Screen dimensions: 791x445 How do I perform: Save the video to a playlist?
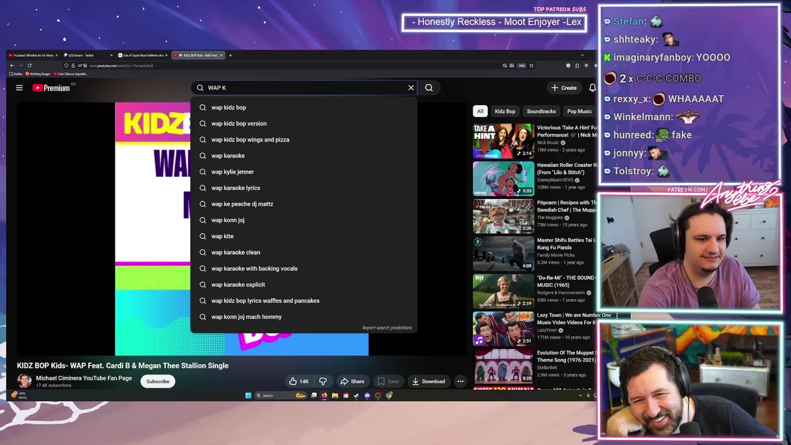pyautogui.click(x=388, y=381)
